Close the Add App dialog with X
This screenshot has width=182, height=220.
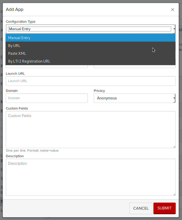coord(173,10)
